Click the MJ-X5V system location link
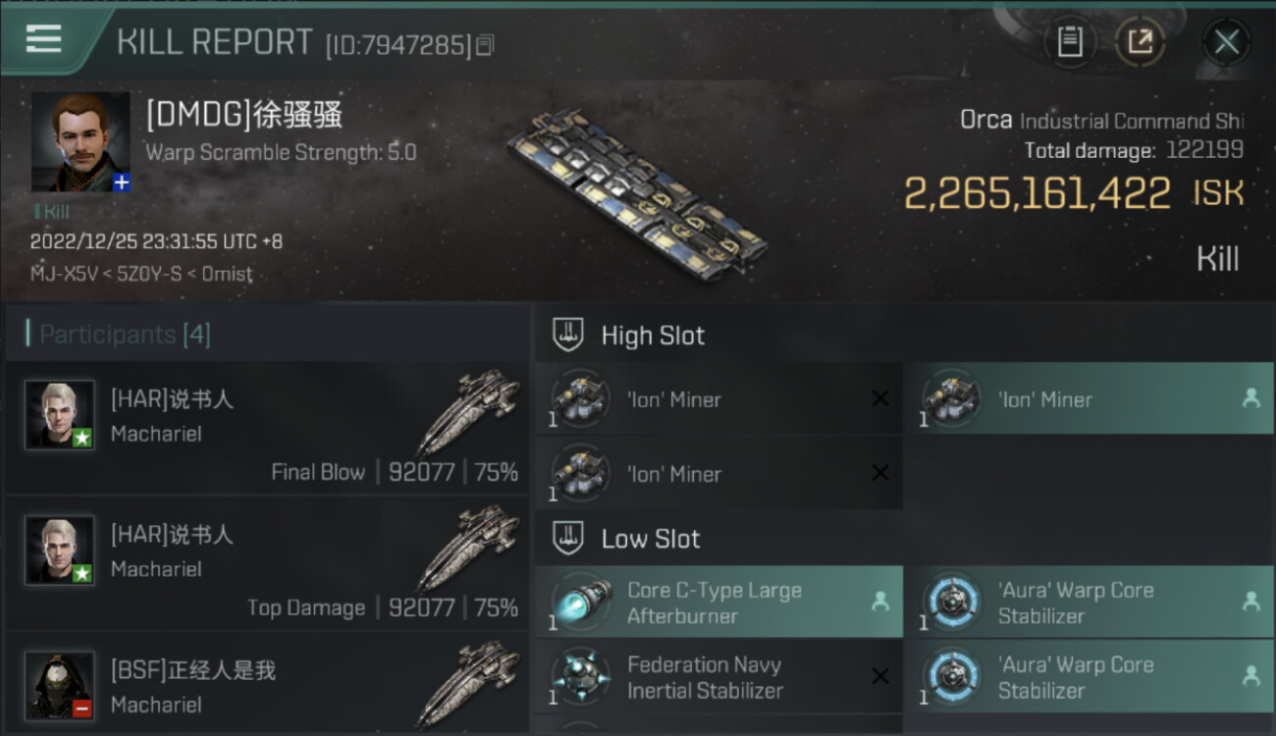1276x736 pixels. (61, 274)
